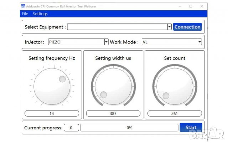Open the File menu
Image resolution: width=228 pixels, height=144 pixels.
point(25,14)
